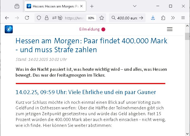
Task: Open Firefox application menu
Action: click(183, 18)
